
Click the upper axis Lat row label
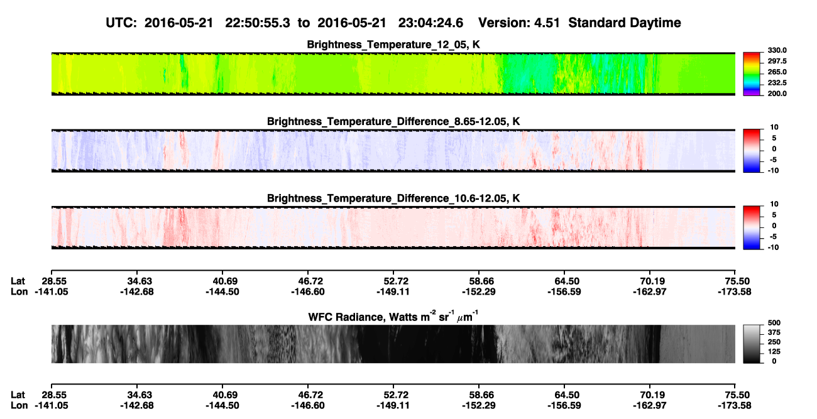[x=18, y=281]
